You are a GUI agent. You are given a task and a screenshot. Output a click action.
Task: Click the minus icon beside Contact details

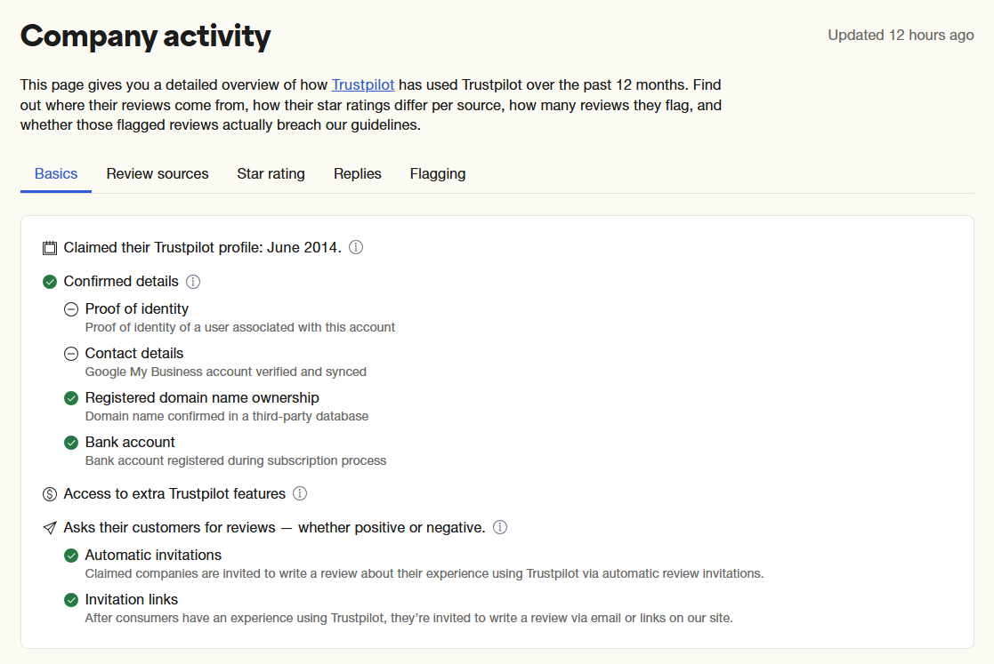71,353
